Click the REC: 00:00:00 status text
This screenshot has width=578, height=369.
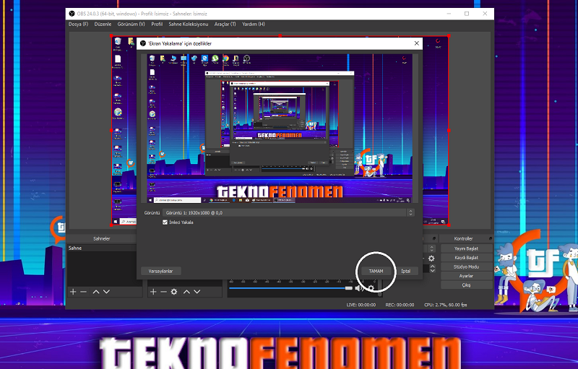click(400, 305)
